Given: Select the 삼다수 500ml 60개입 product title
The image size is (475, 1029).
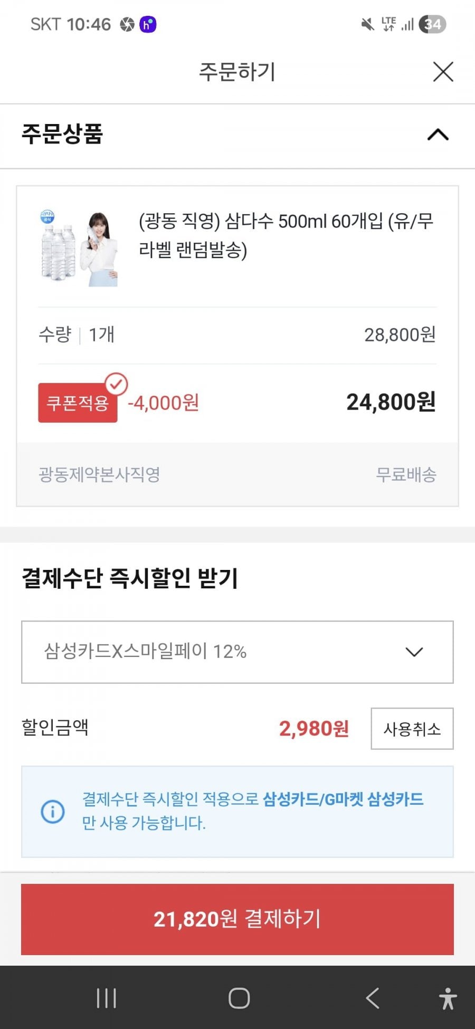Looking at the screenshot, I should coord(286,235).
